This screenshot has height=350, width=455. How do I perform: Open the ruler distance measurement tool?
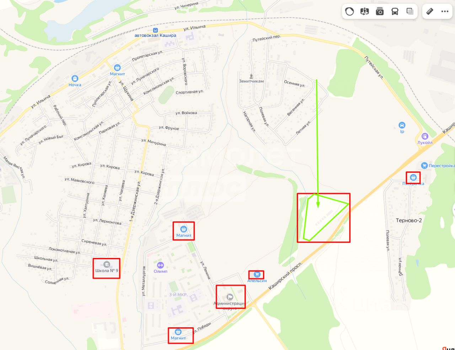click(x=430, y=11)
